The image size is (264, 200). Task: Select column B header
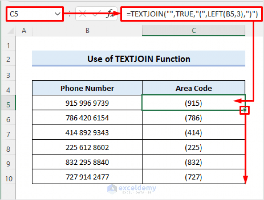pos(87,31)
